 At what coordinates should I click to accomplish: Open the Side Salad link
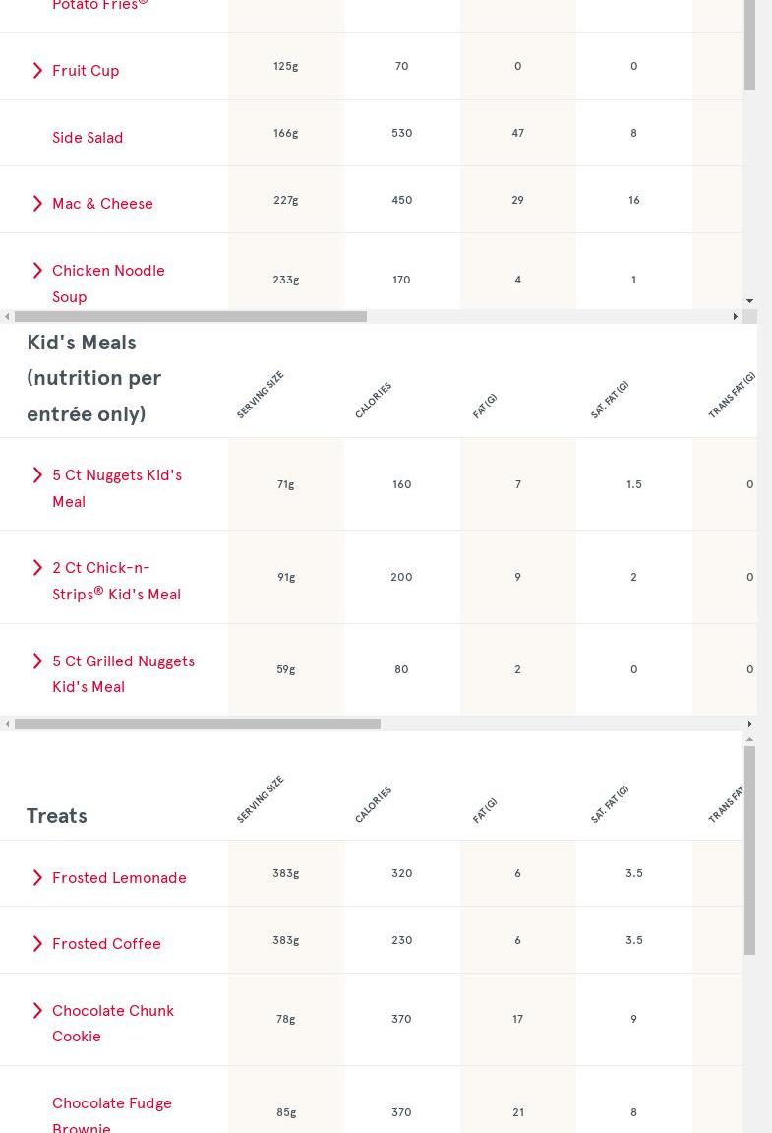point(88,138)
